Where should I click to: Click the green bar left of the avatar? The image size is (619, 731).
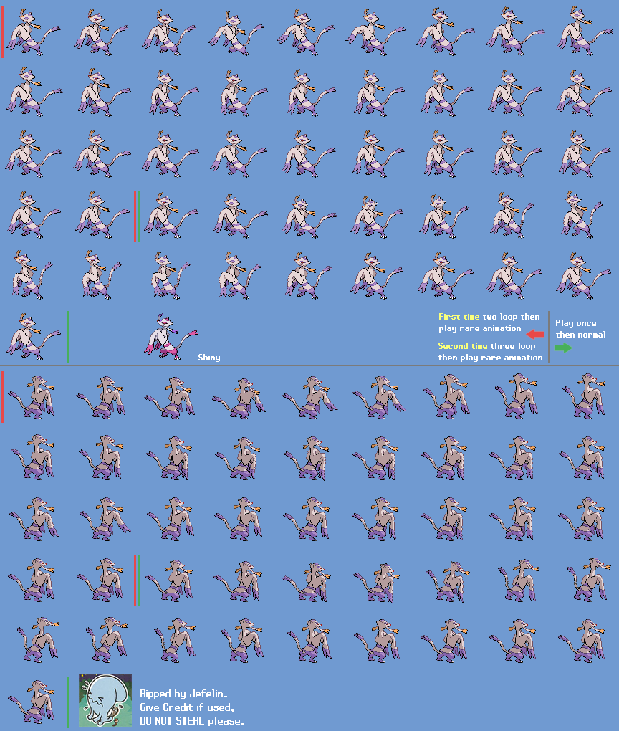pyautogui.click(x=67, y=699)
